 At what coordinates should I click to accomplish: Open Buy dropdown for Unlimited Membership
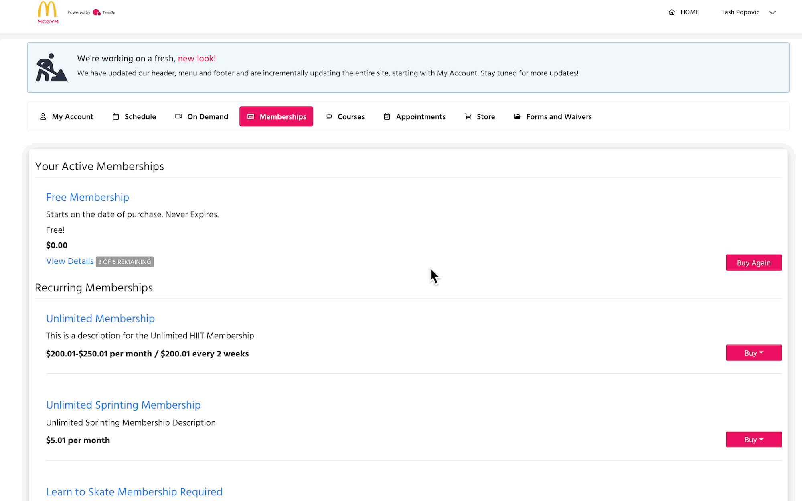click(753, 353)
